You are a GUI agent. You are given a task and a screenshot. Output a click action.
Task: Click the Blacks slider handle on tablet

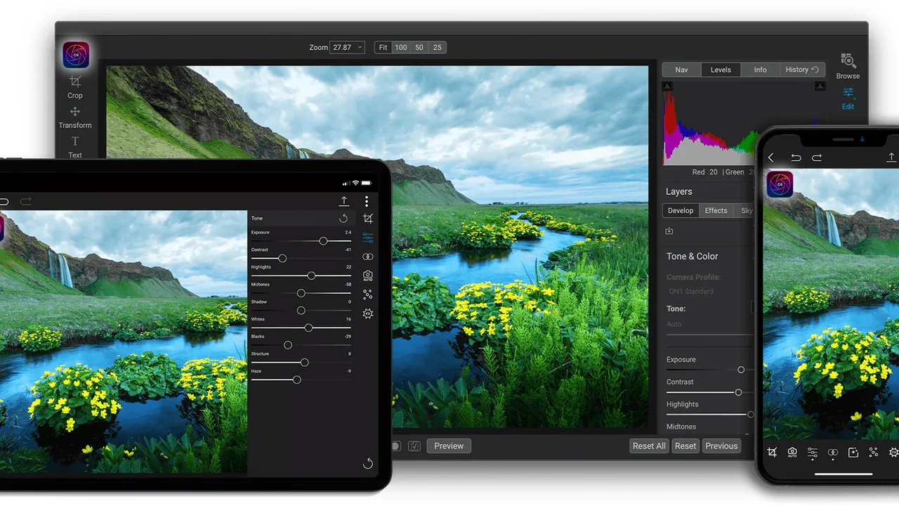pos(288,345)
